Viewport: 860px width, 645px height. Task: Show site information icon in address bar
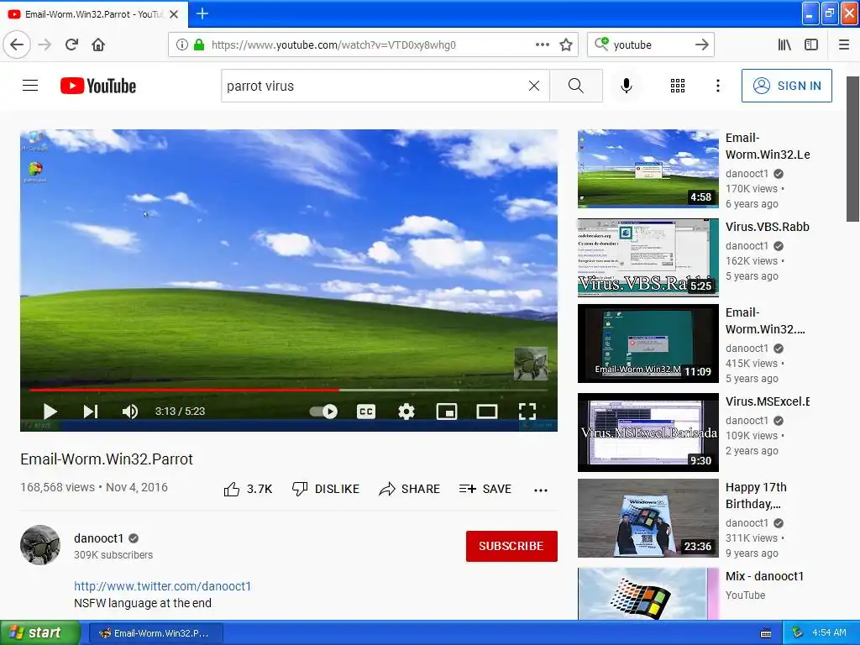pyautogui.click(x=181, y=45)
